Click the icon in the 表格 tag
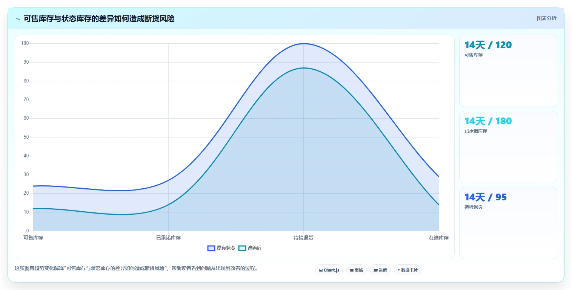Screen dimensions: 572x290 click(352, 270)
